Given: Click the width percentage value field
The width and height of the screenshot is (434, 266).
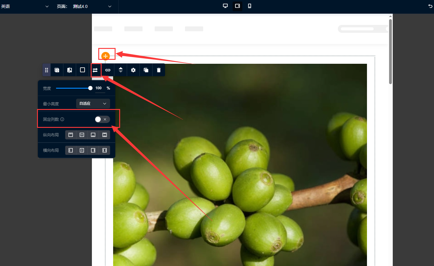Looking at the screenshot, I should point(99,88).
